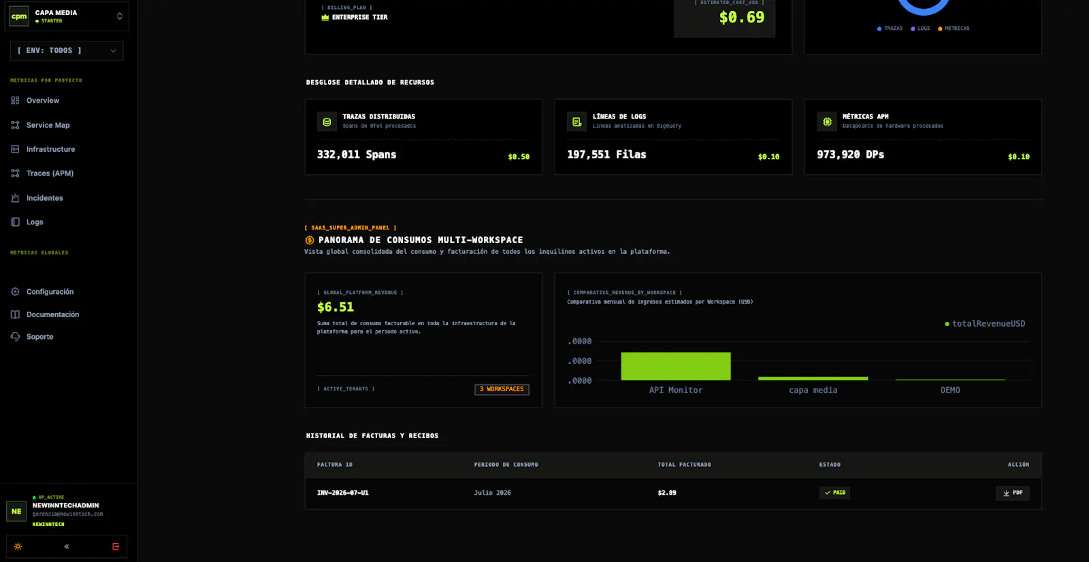
Task: Click the FACTURA ID column header
Action: pos(335,465)
